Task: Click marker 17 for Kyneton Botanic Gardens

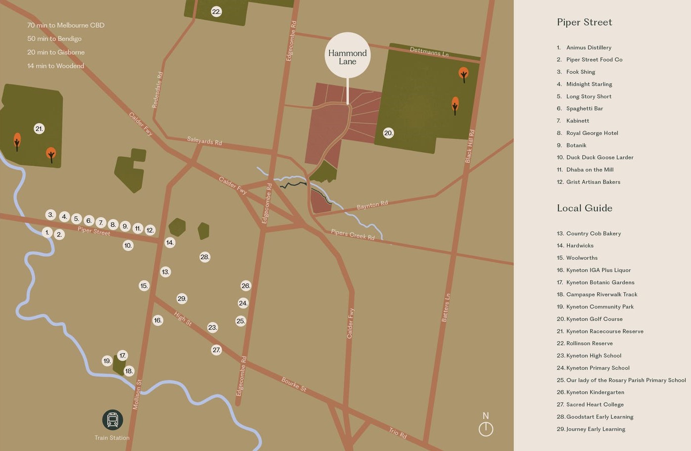Action: [122, 355]
